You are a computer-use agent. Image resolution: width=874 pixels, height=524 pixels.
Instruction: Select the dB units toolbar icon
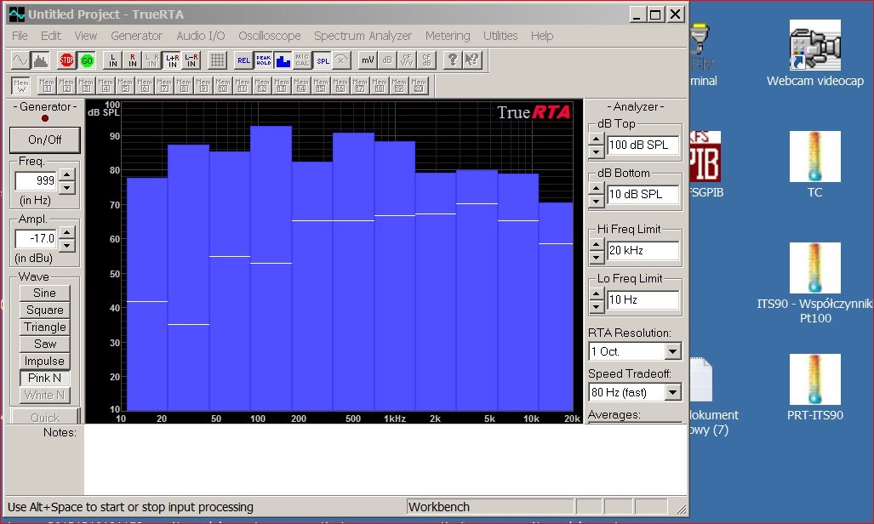[x=387, y=60]
